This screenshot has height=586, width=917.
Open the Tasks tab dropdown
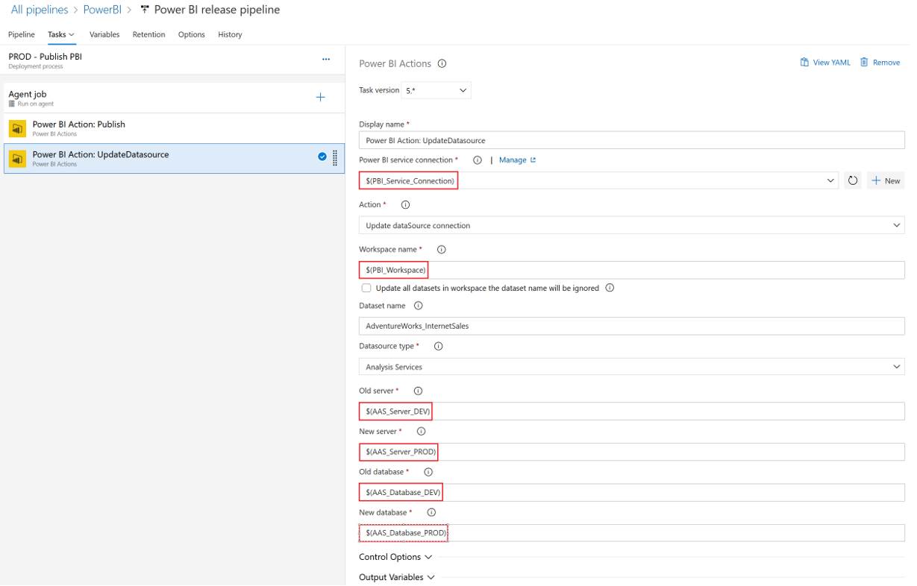(x=61, y=34)
